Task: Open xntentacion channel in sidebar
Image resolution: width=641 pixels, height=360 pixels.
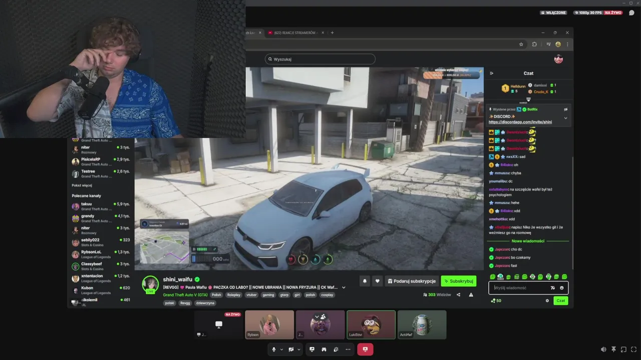Action: 101,278
